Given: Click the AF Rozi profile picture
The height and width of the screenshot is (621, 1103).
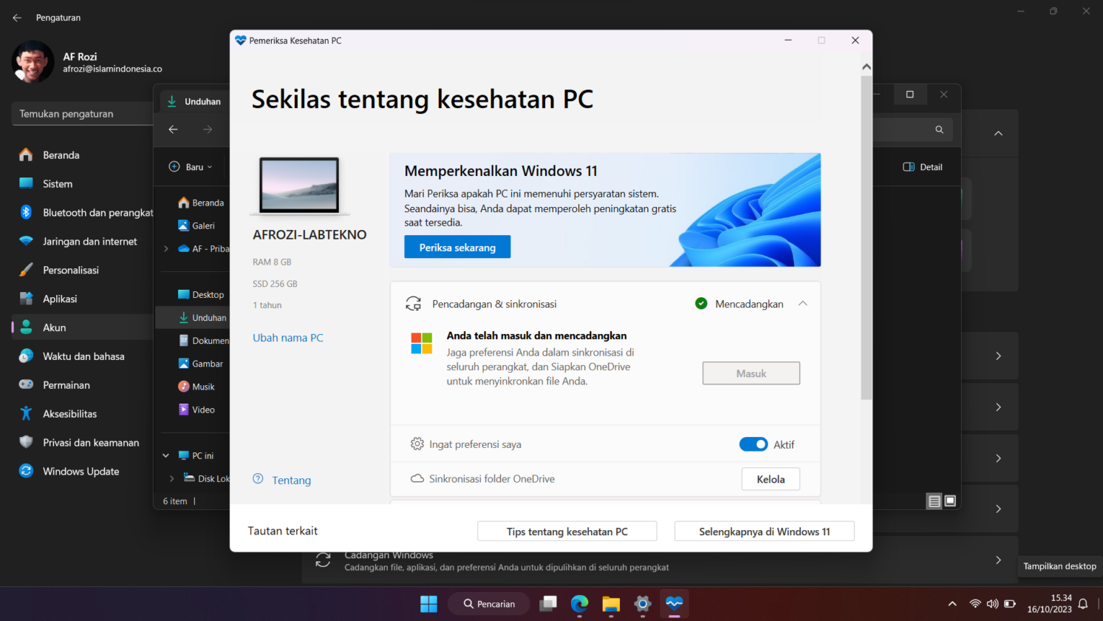Looking at the screenshot, I should pos(33,61).
